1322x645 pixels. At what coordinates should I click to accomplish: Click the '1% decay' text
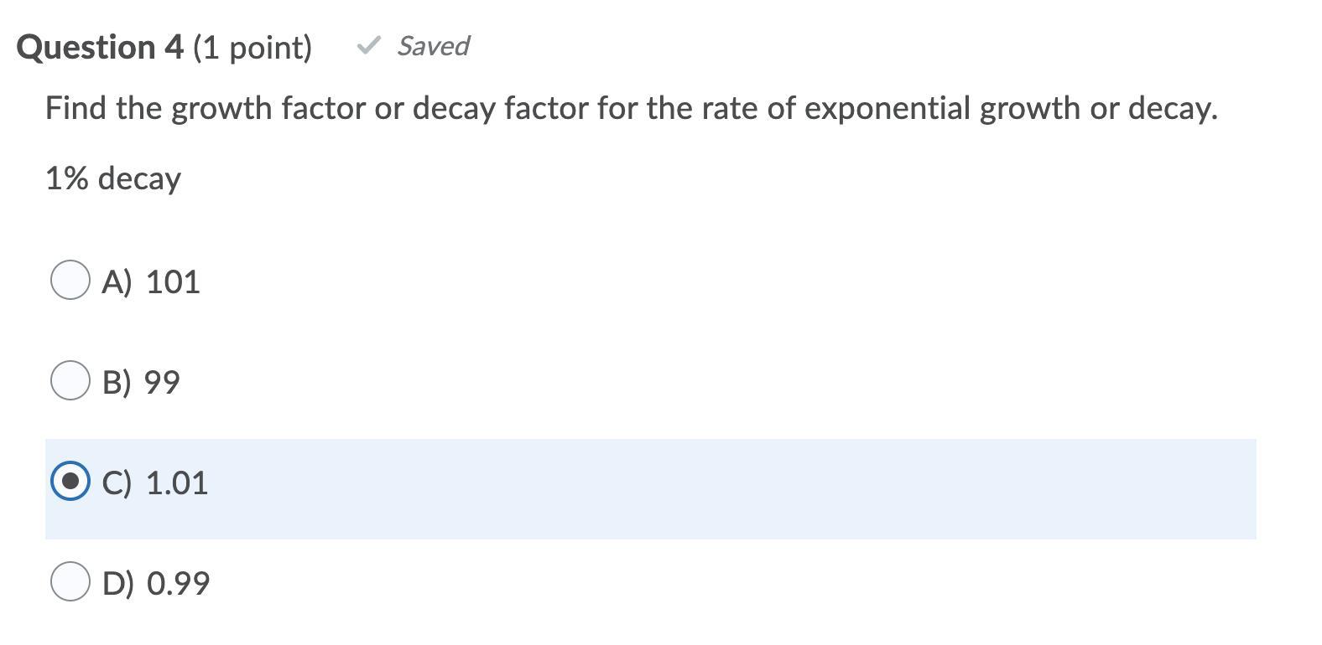[113, 178]
